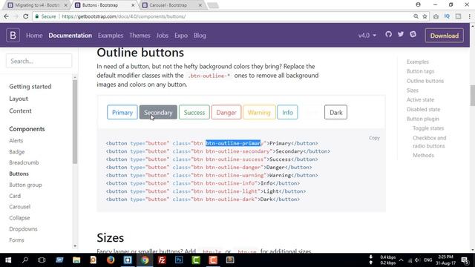The width and height of the screenshot is (475, 267).
Task: Jump to Sizes in page contents
Action: (x=413, y=90)
